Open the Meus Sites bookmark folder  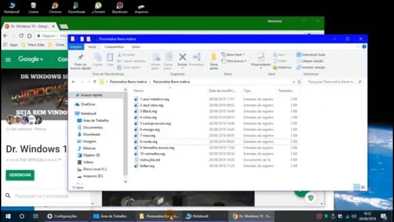[33, 45]
